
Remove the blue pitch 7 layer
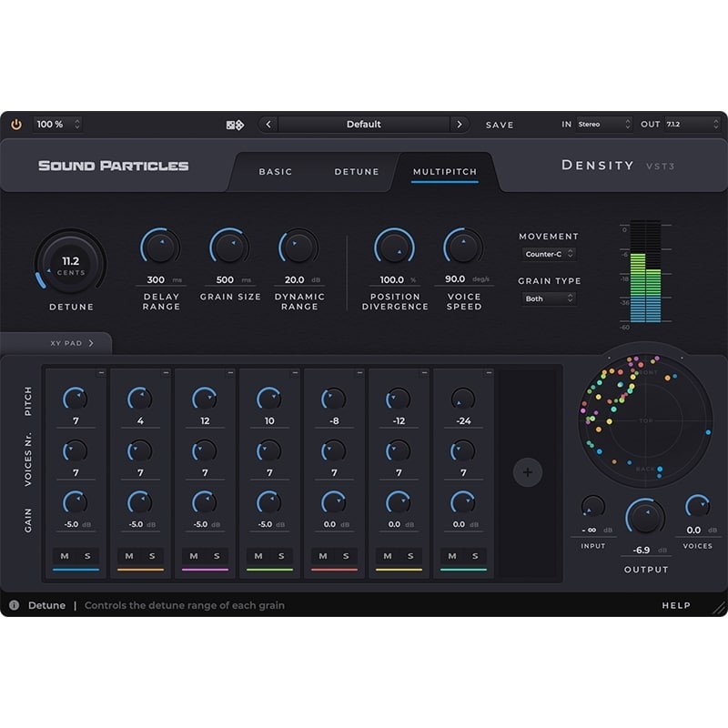[101, 373]
